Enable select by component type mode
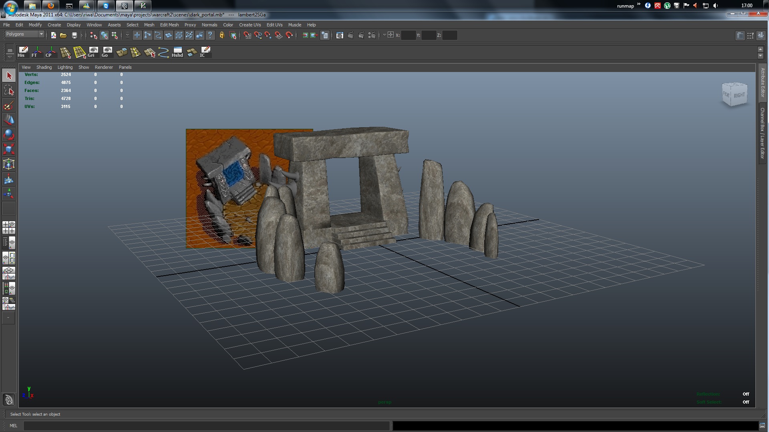The image size is (769, 432). 115,35
